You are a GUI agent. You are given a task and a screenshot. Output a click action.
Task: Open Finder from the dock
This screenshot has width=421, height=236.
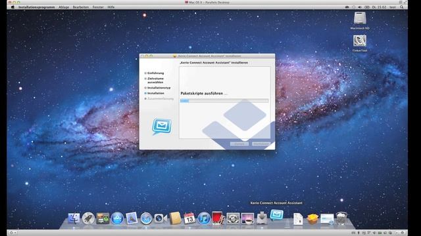coord(74,218)
